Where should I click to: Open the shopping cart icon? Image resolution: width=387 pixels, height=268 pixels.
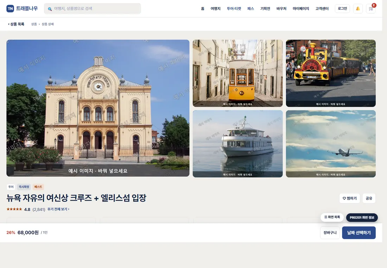coord(371,9)
